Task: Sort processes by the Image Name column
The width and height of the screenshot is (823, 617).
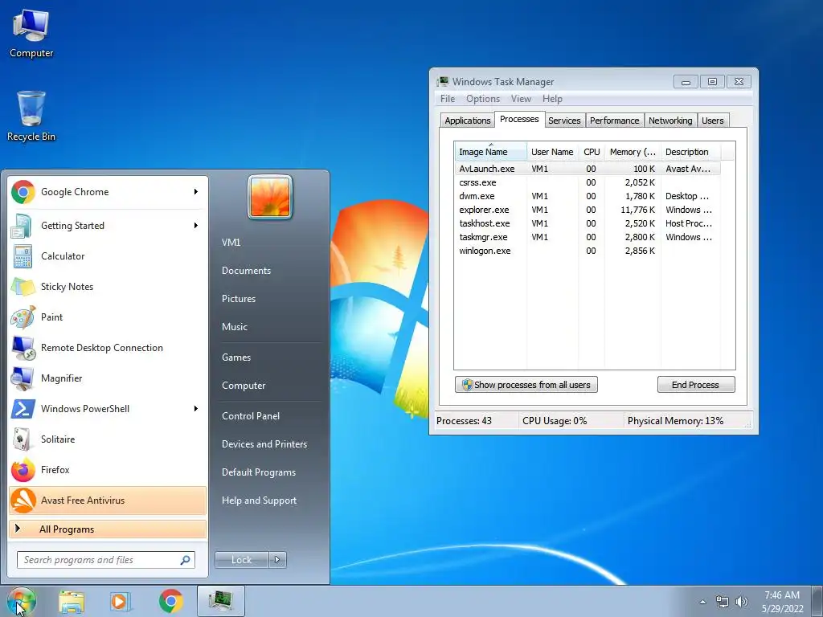Action: coord(490,152)
